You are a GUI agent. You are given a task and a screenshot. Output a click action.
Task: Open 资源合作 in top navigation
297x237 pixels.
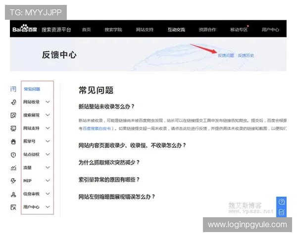207,30
